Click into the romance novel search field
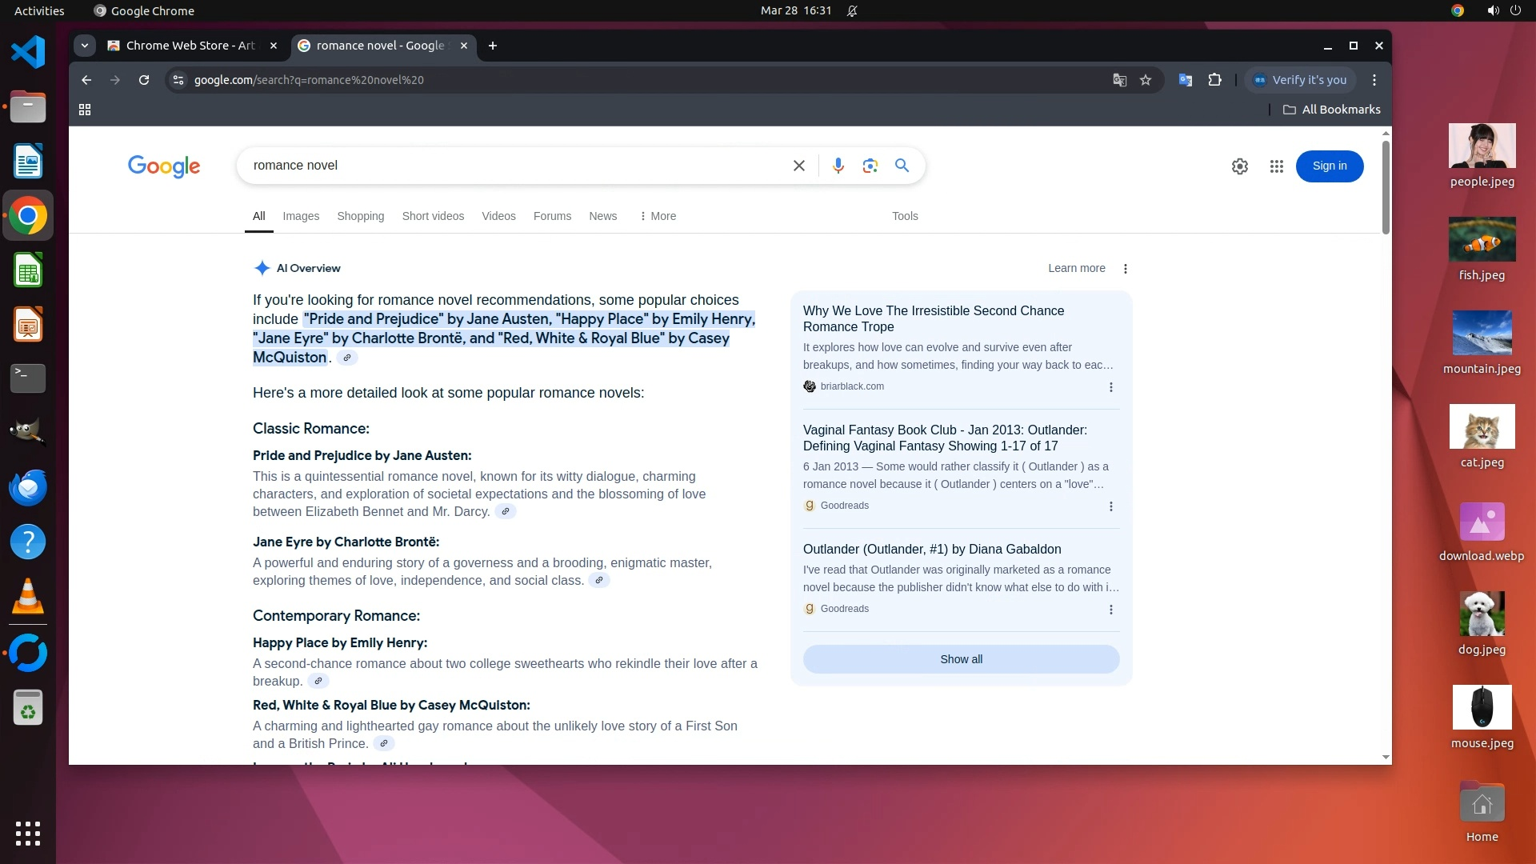1536x864 pixels. pos(512,166)
